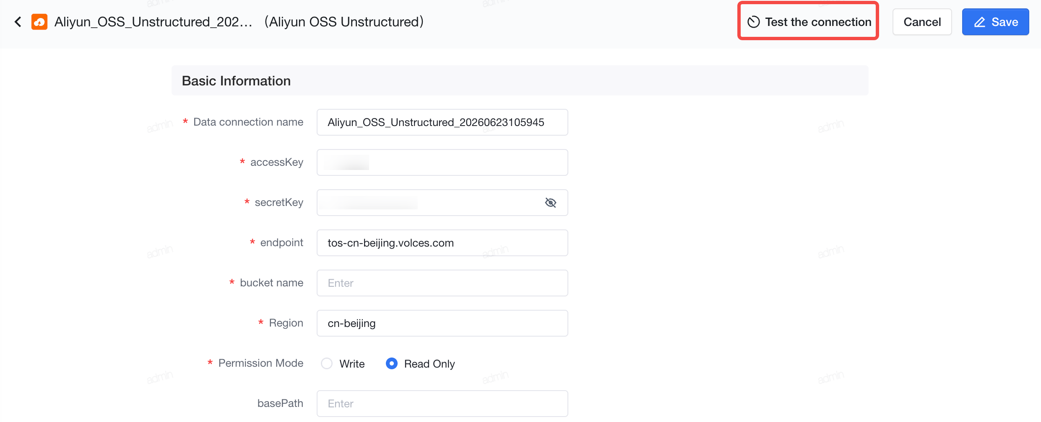Screen dimensions: 1041x422
Task: Select the Write permission mode
Action: (x=327, y=363)
